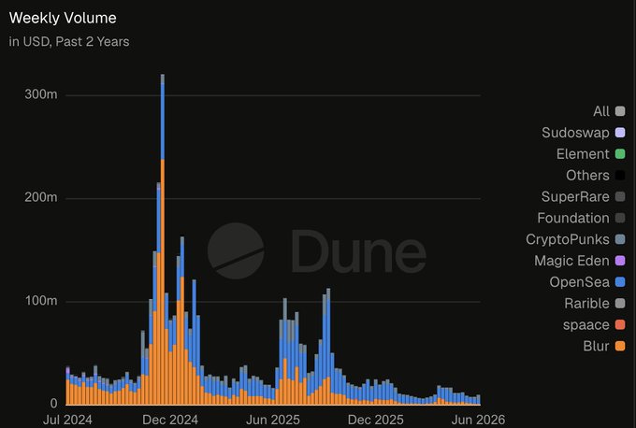Click the tallest bar exceeding 300m
This screenshot has width=636, height=428.
point(163,239)
